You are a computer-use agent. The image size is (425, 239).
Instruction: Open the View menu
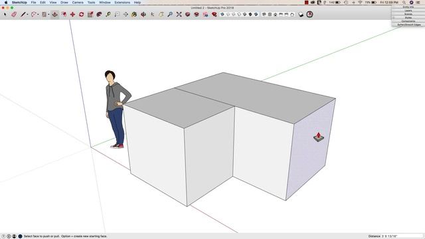(53, 3)
